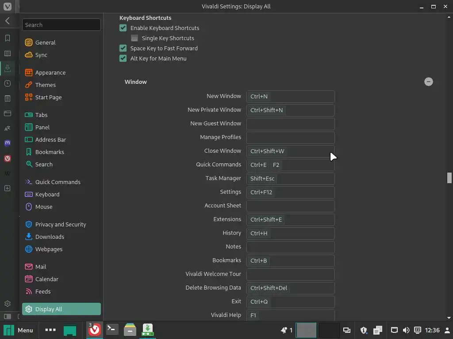Click the Exit shortcut field

(x=290, y=302)
